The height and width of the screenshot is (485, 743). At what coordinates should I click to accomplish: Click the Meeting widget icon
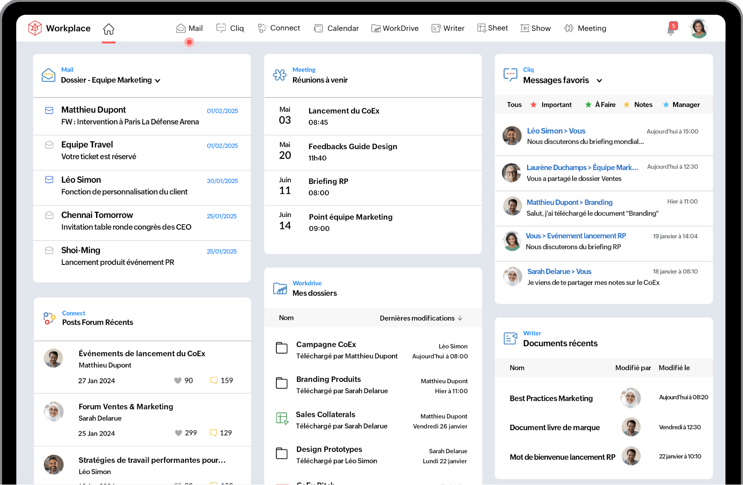pos(280,75)
